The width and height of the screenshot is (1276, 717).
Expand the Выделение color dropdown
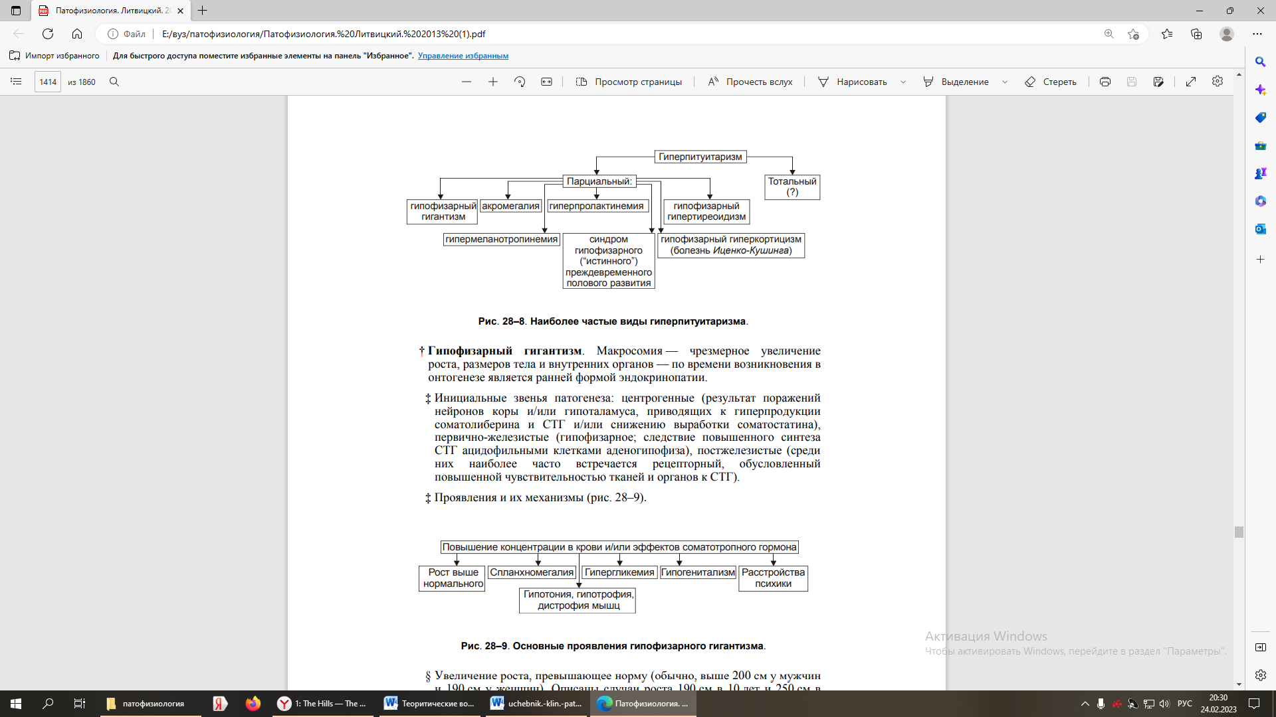tap(1005, 82)
